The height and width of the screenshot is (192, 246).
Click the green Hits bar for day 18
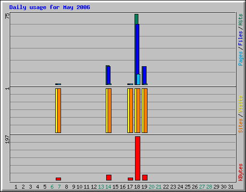point(136,19)
